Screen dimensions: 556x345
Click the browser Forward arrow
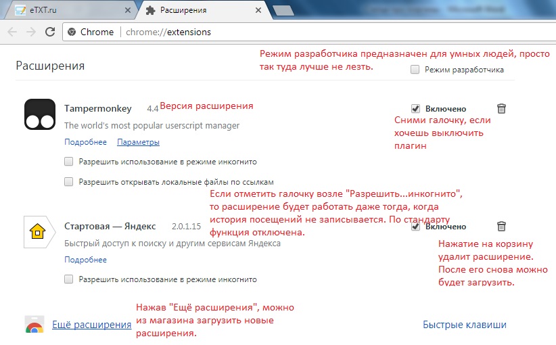click(31, 32)
